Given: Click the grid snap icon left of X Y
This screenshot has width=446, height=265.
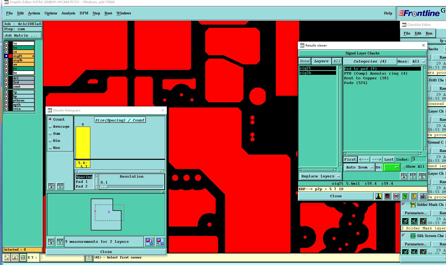Looking at the screenshot, I should (x=23, y=257).
